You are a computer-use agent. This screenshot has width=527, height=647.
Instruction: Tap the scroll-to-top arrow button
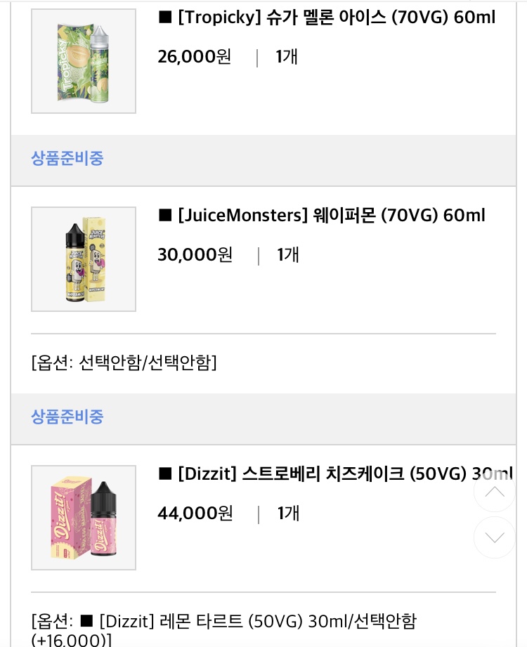point(494,491)
